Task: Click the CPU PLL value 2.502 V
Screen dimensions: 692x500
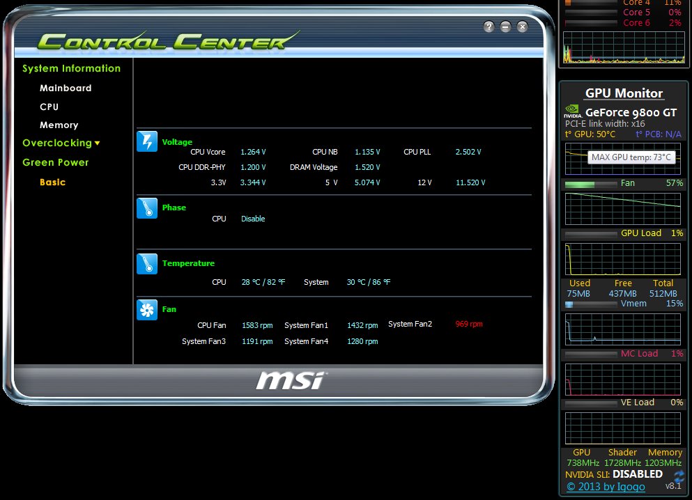Action: [468, 152]
